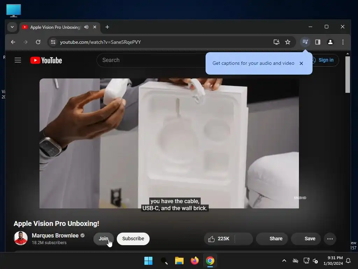This screenshot has width=358, height=269.
Task: Click Chrome icon in taskbar
Action: 210,261
